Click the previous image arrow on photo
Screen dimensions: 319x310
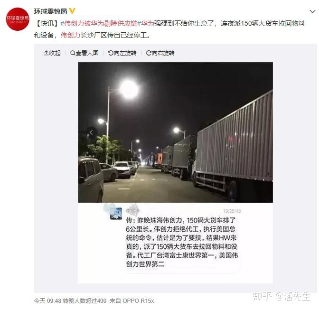pyautogui.click(x=91, y=132)
